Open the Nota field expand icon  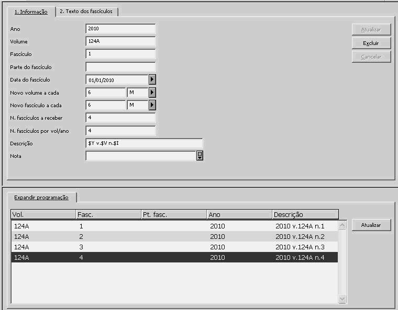(200, 156)
